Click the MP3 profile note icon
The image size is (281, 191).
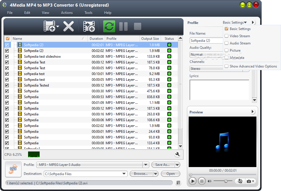pos(13,169)
